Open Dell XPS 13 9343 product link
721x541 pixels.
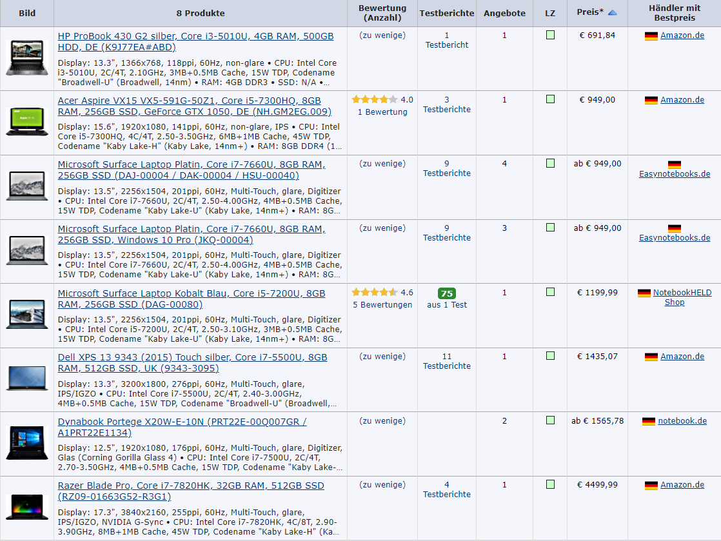[192, 362]
